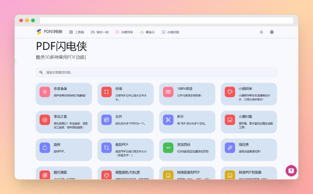
Task: Toggle light/dark theme with sun icon
Action: [x=261, y=32]
